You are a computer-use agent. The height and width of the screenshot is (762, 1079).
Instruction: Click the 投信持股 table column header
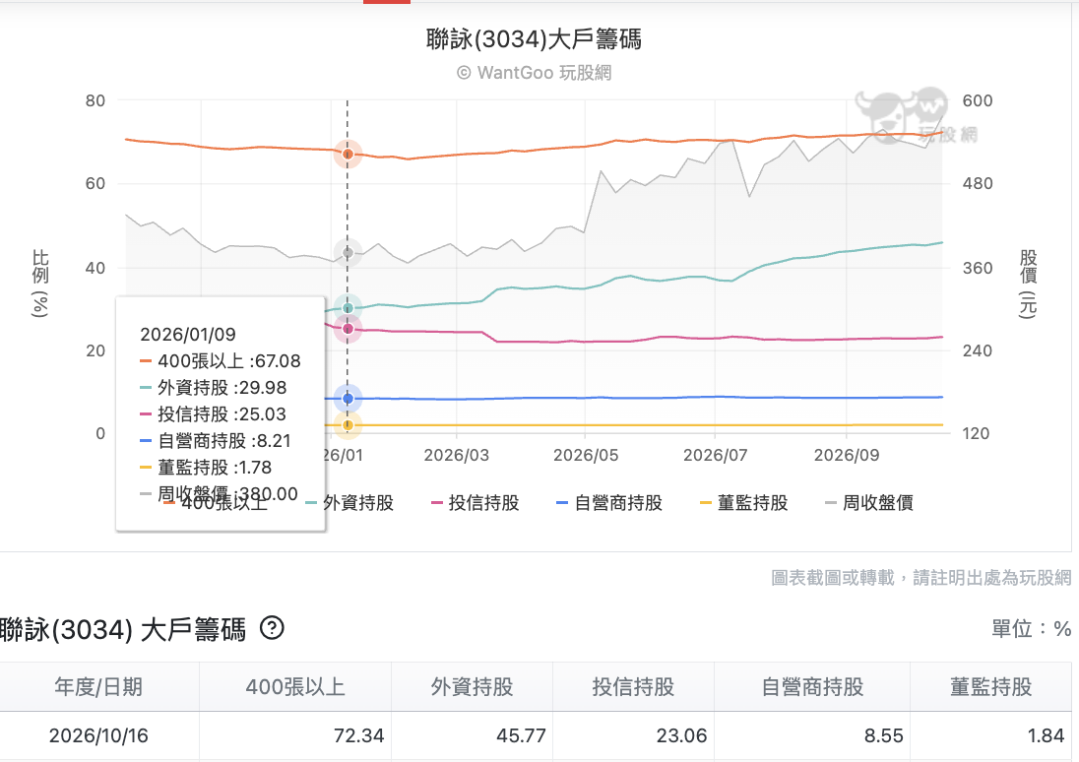633,686
